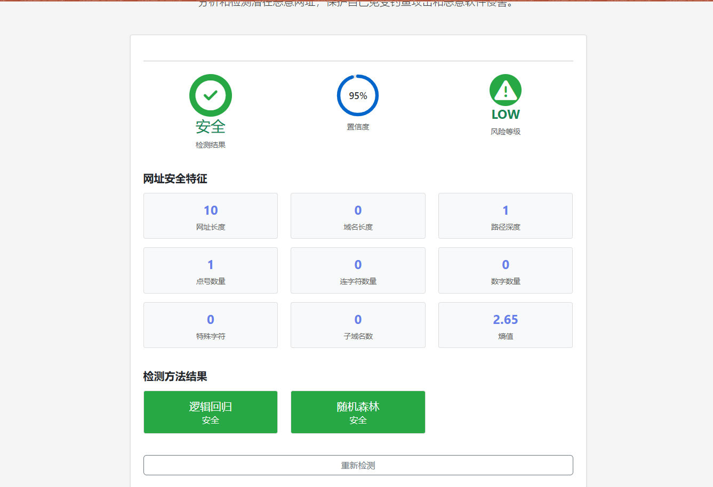Select the 熵值 2.65 feature card

(506, 325)
